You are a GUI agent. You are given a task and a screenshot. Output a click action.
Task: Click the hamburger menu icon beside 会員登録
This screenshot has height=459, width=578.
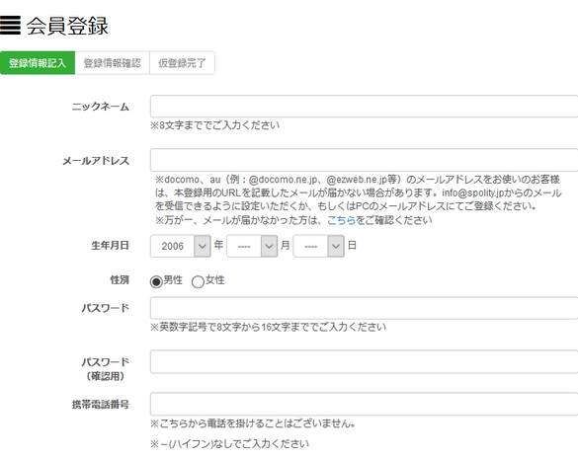10,26
